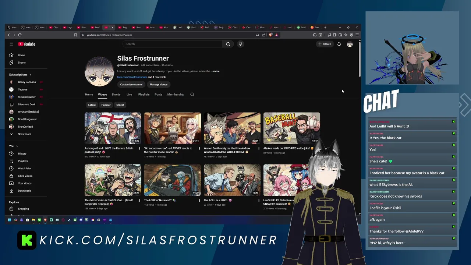Viewport: 471px width, 265px height.
Task: Click the share icon in the address bar
Action: [263, 35]
